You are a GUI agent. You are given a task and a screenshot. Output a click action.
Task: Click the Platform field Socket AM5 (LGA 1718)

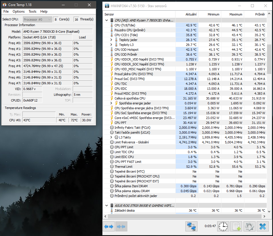click(47, 37)
